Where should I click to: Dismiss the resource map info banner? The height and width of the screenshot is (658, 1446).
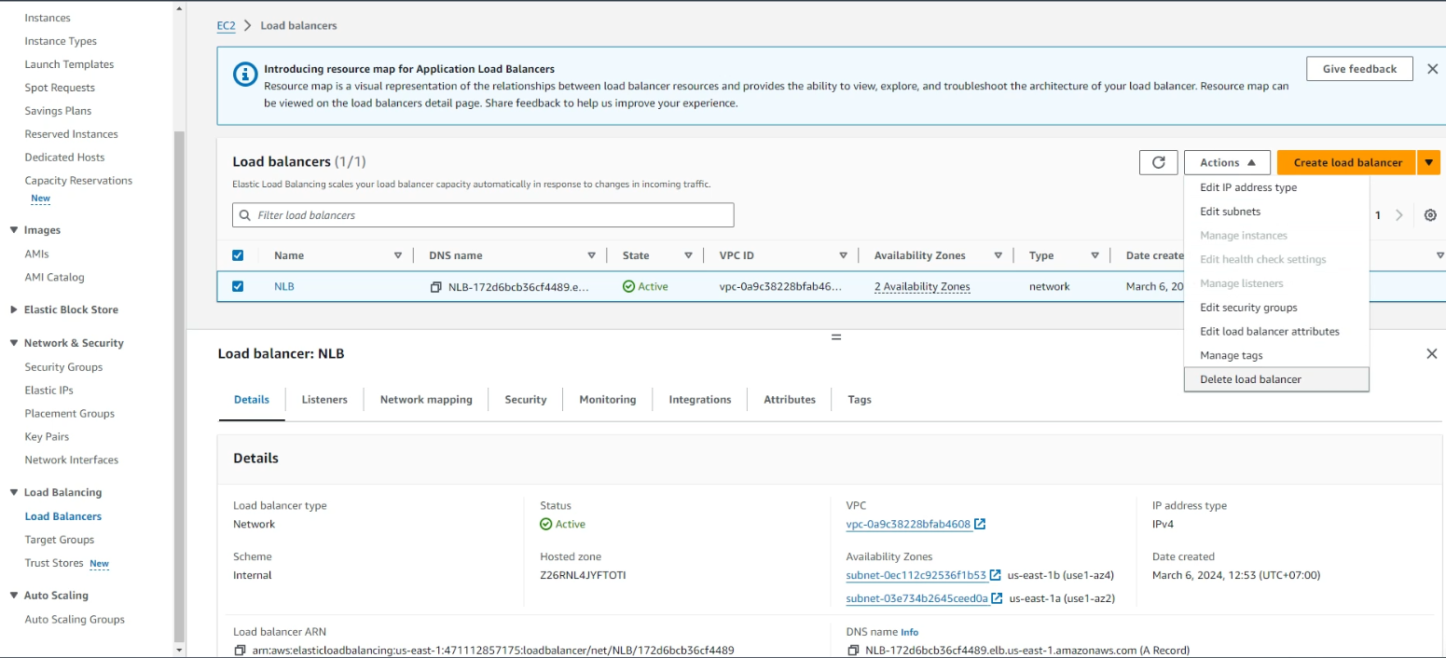click(x=1432, y=69)
